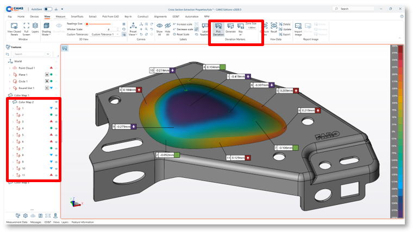Click Key In deviation marker tool

[241, 29]
